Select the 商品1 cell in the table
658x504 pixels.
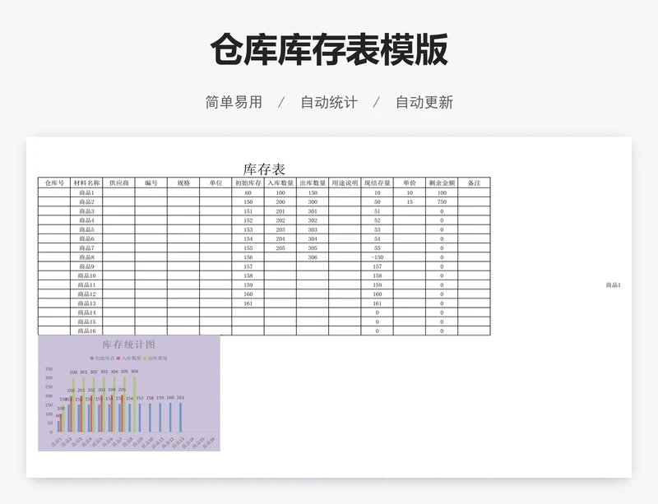pyautogui.click(x=86, y=192)
